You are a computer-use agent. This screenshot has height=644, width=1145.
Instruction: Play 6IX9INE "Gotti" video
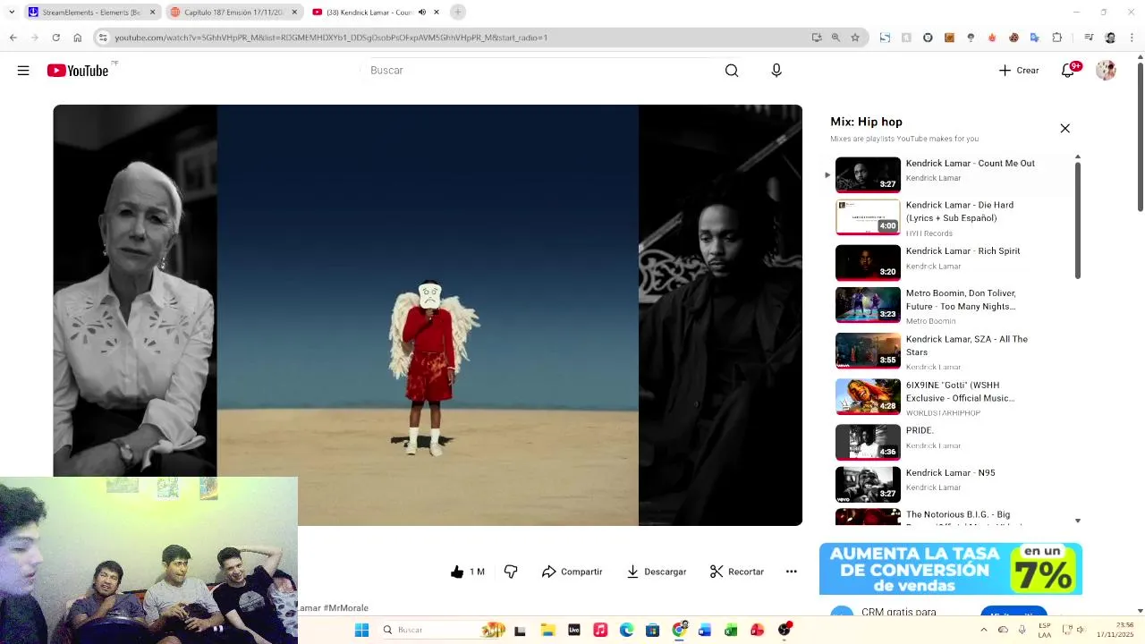948,397
